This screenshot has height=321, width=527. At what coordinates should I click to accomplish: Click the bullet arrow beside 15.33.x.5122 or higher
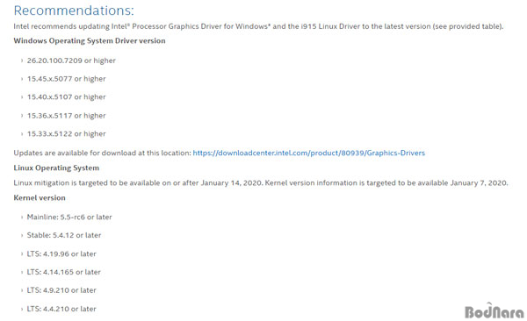coord(22,134)
